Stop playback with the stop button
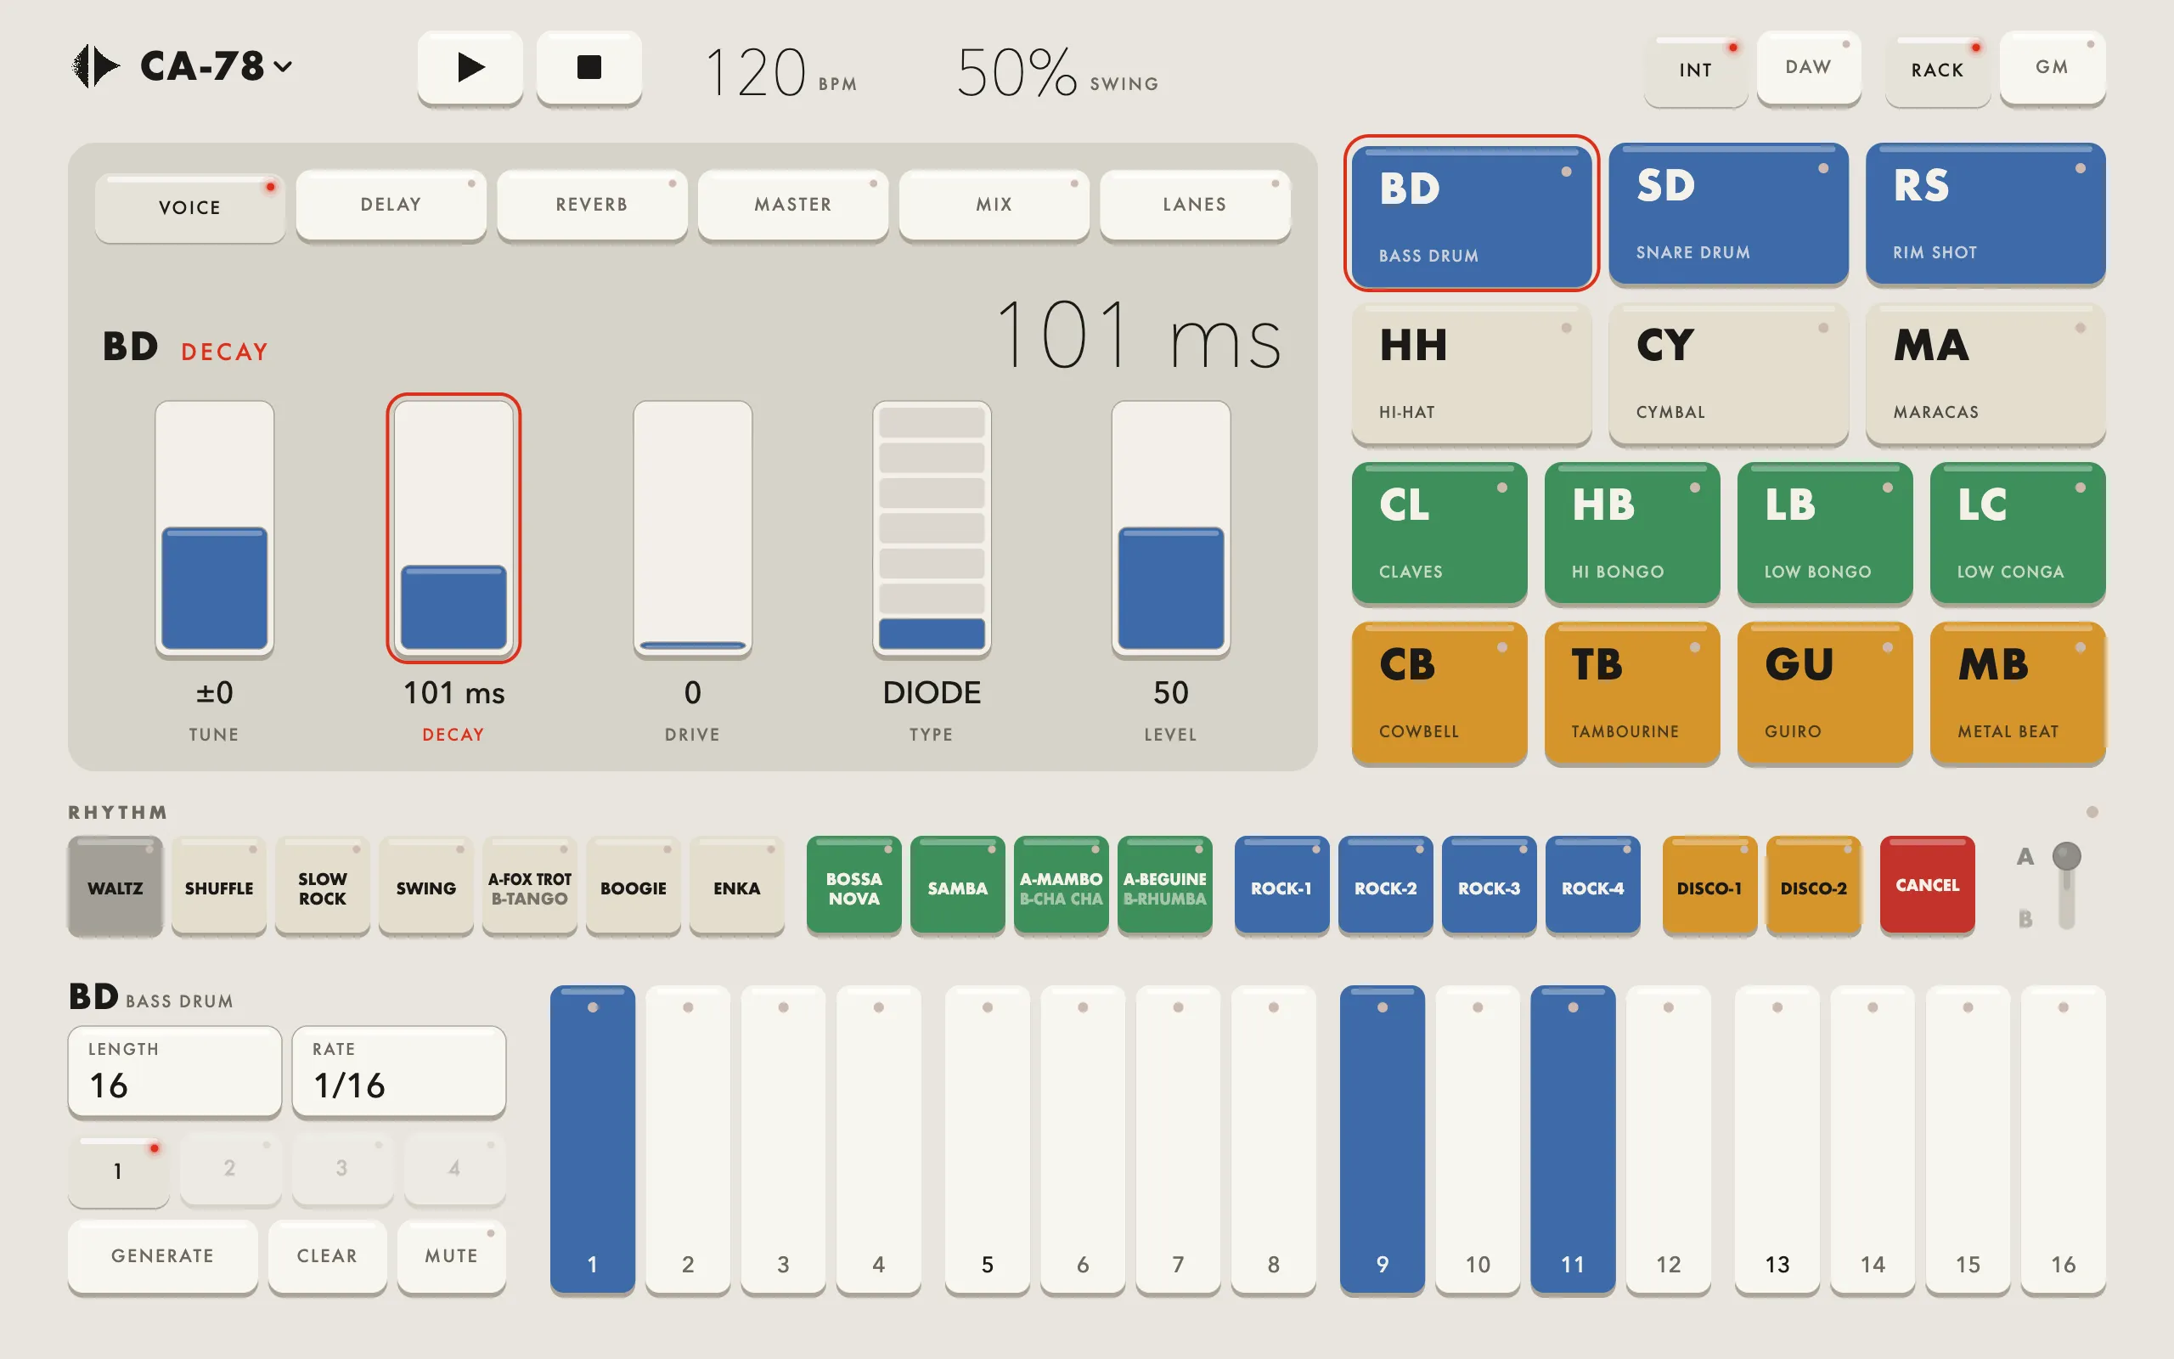 589,67
